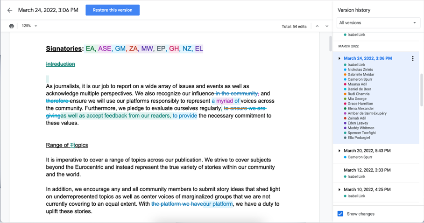The height and width of the screenshot is (223, 424).
Task: Click editor name Maddy Whitman
Action: (x=361, y=128)
